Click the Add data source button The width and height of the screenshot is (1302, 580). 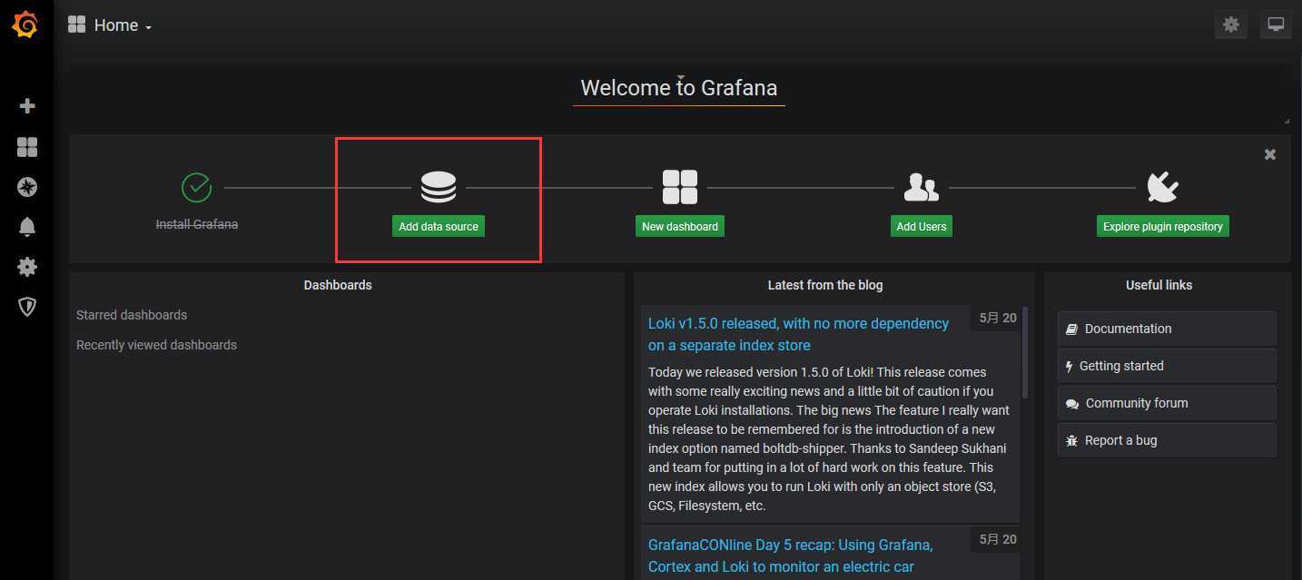pos(439,226)
